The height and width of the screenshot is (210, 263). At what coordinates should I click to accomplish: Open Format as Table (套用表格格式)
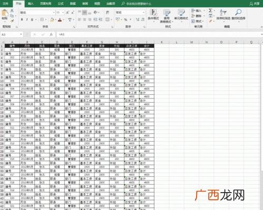(167, 16)
